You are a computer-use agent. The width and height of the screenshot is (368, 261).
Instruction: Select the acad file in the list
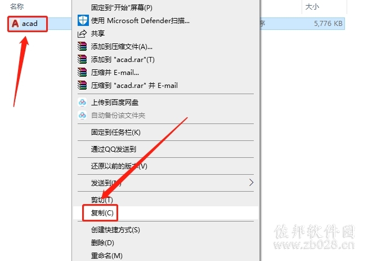(28, 24)
